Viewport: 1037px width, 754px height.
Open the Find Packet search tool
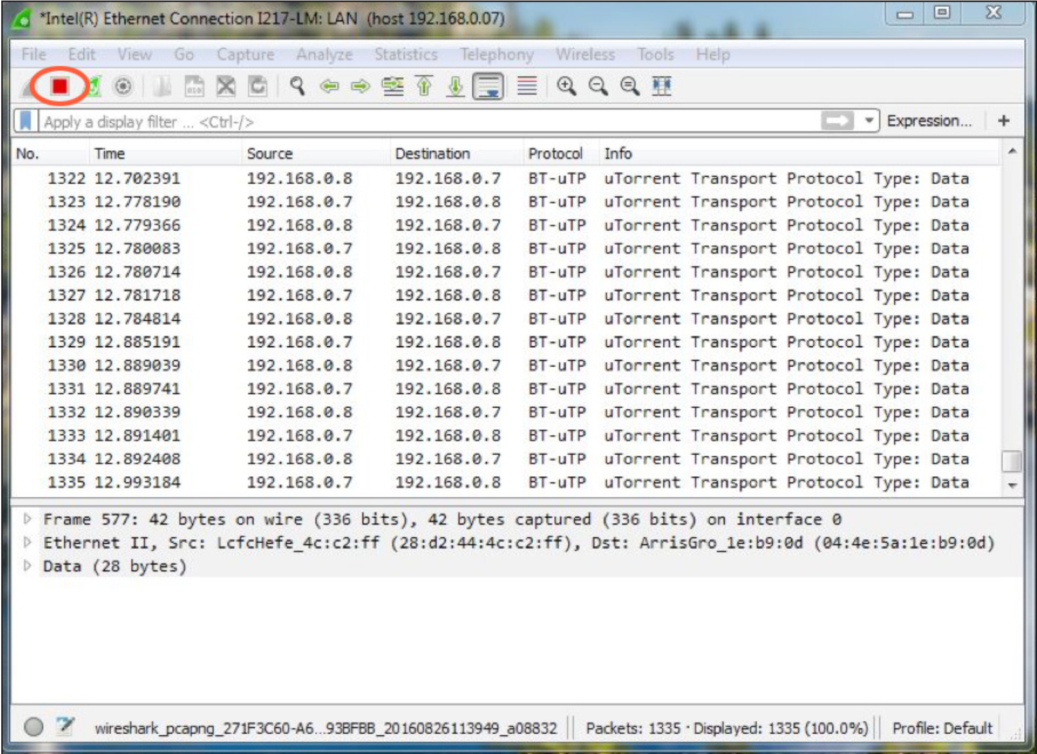[x=296, y=87]
